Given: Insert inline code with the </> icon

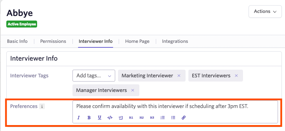Looking at the screenshot, I should (110, 118).
